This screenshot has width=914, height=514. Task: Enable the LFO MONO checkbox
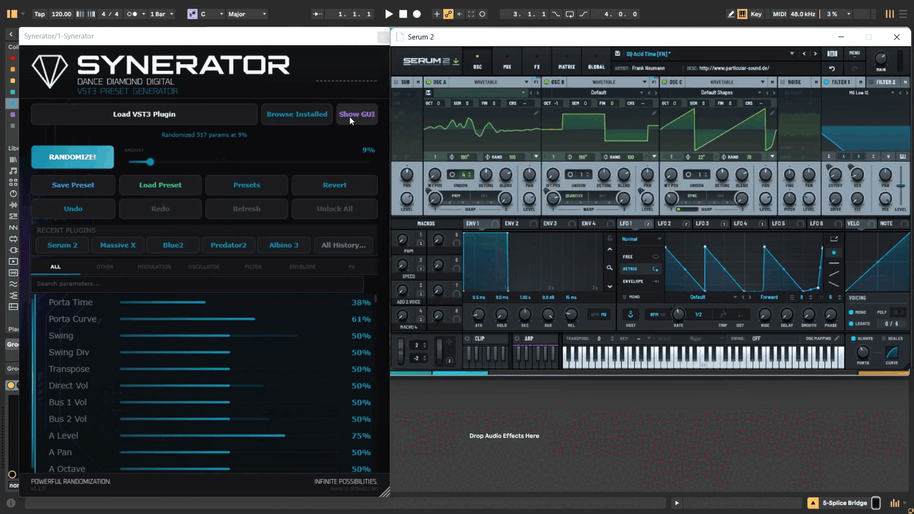[625, 297]
